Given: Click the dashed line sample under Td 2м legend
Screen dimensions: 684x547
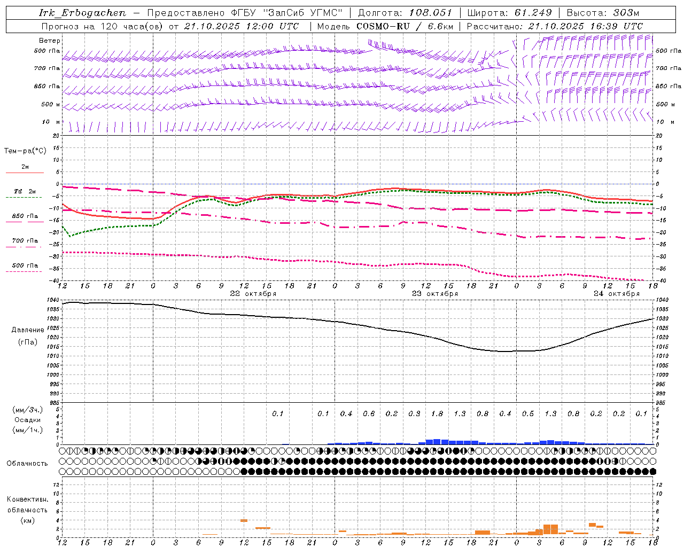Looking at the screenshot, I should (24, 197).
